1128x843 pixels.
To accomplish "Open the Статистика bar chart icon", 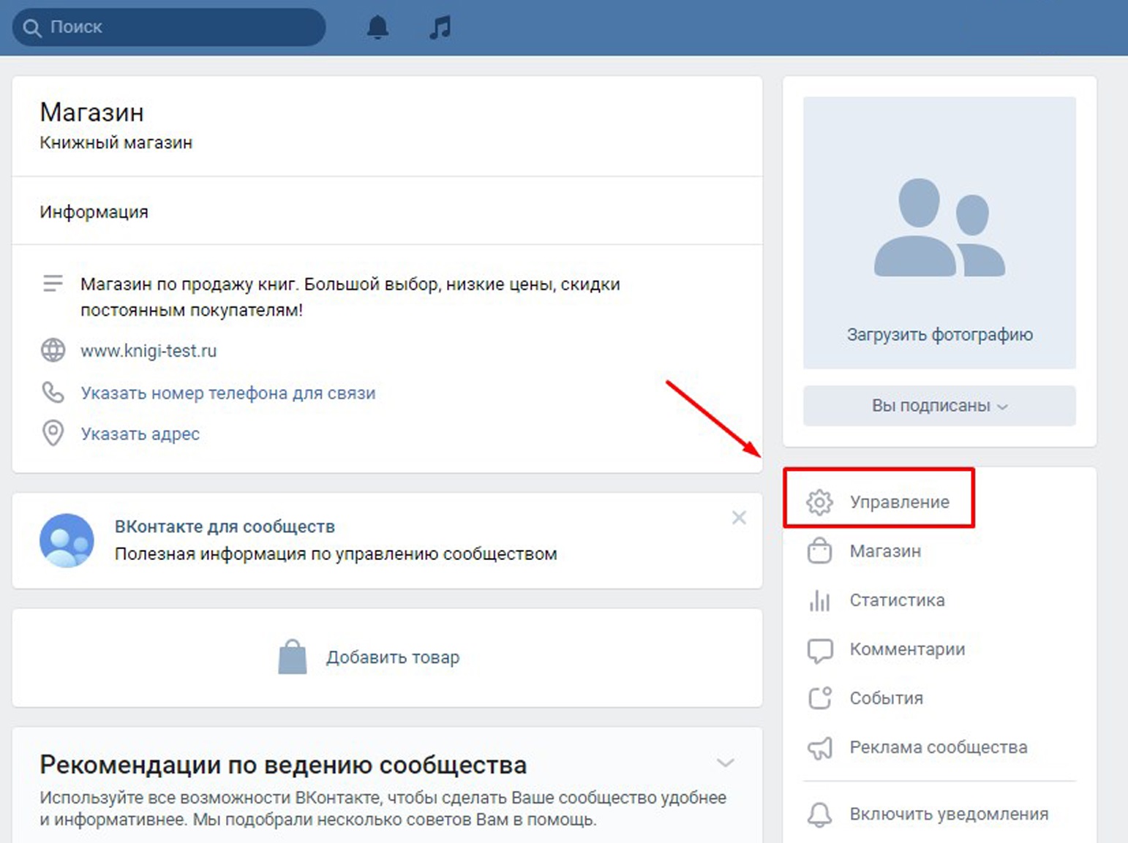I will [x=819, y=600].
